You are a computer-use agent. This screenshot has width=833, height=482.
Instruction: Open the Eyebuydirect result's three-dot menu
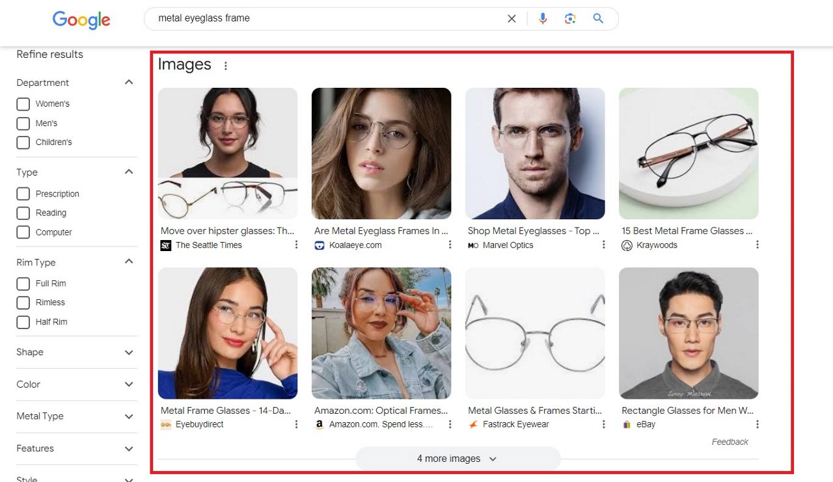296,424
